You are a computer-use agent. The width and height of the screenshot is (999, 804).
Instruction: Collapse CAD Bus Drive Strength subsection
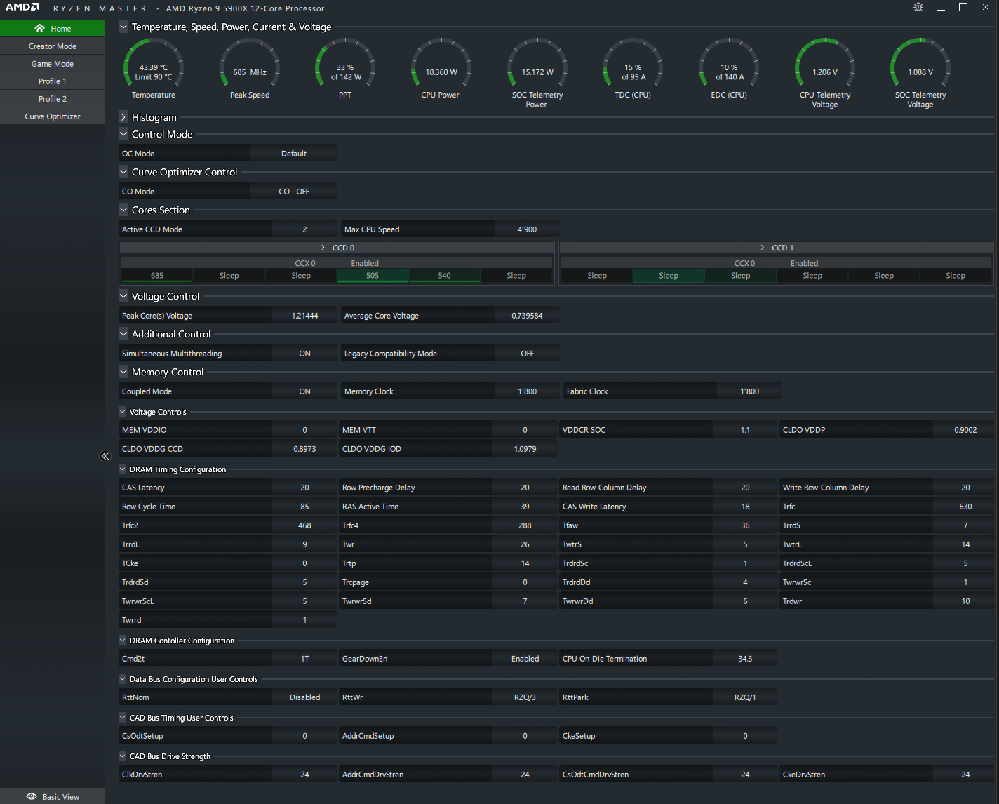(x=123, y=756)
